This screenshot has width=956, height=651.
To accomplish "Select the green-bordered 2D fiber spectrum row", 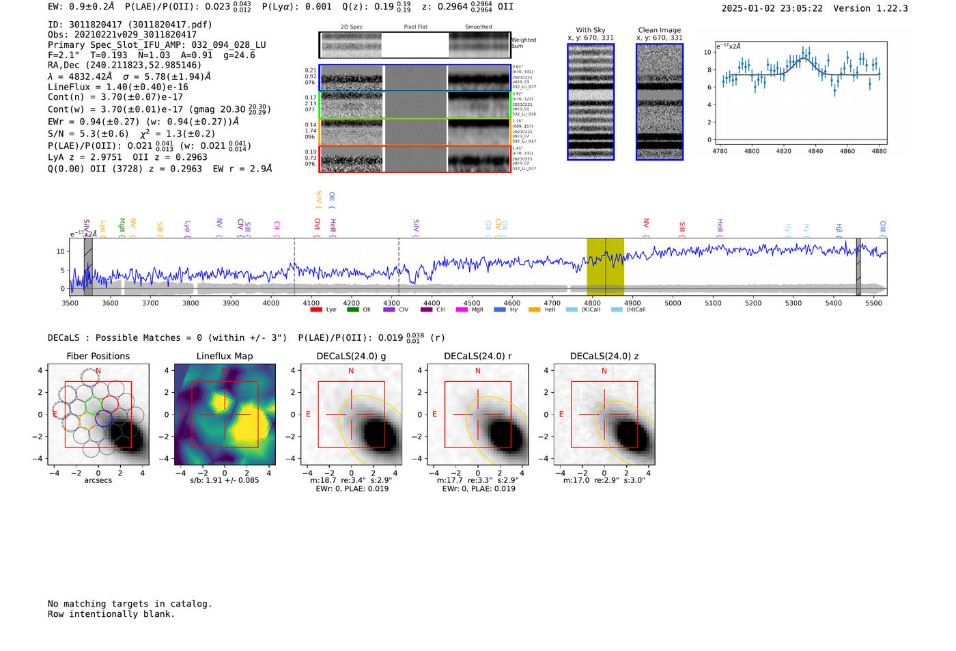I will pyautogui.click(x=414, y=105).
